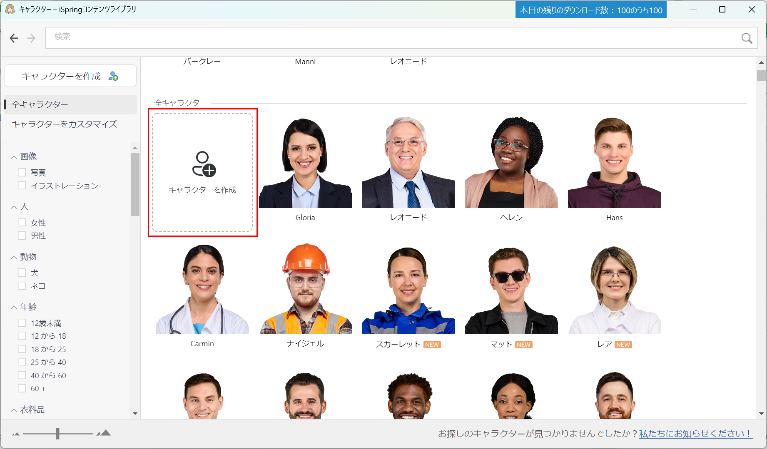Select the Carmin doctor character thumbnail
The width and height of the screenshot is (767, 449).
202,291
